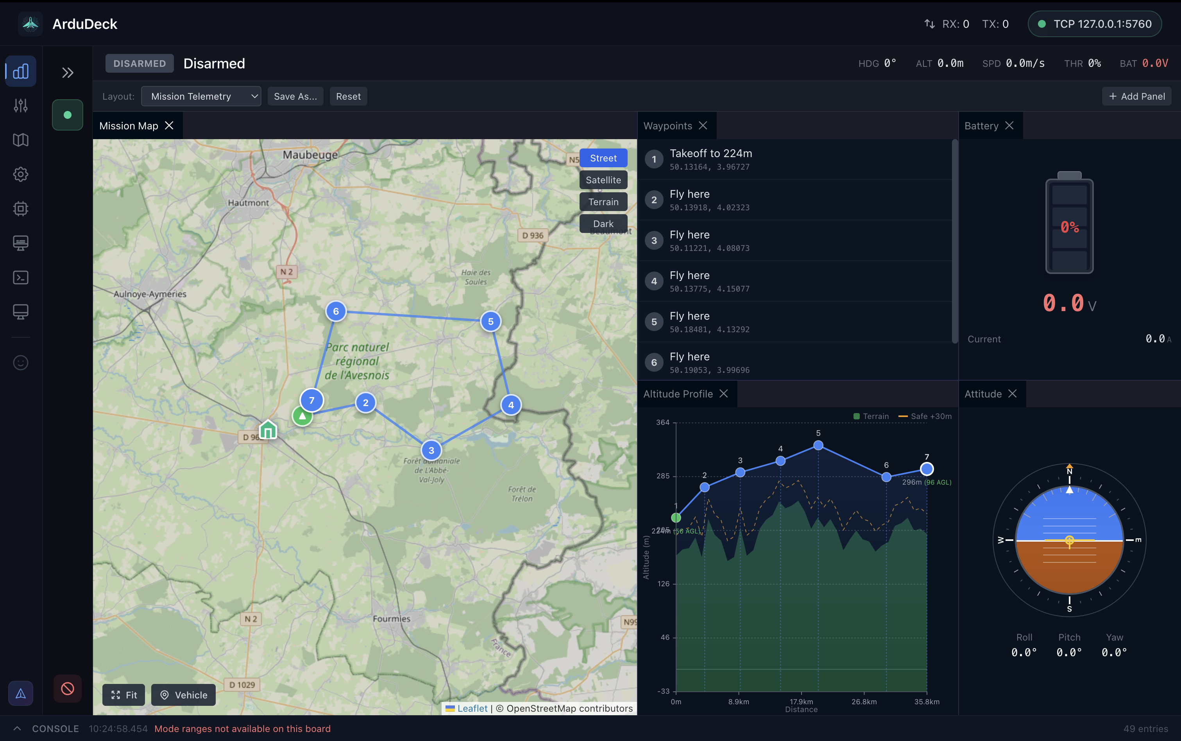The height and width of the screenshot is (741, 1181).
Task: Click the green record dot button
Action: point(68,115)
